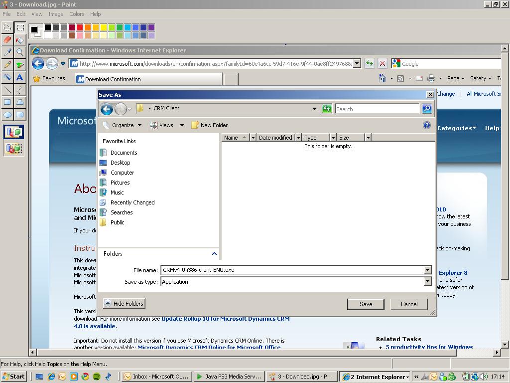Open Paint's Help menu
The height and width of the screenshot is (383, 510).
coord(95,14)
